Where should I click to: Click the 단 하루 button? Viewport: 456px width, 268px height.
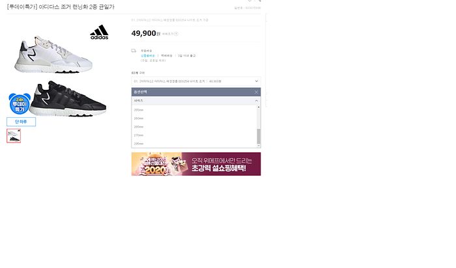click(x=21, y=122)
